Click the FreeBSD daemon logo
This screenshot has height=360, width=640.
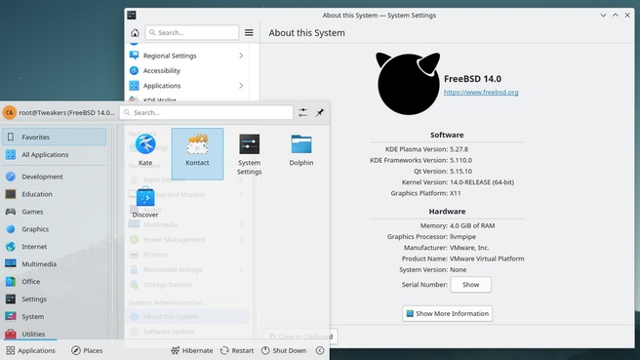[408, 83]
